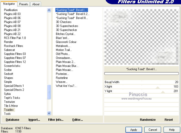
Task: Select Old Photo... filter
Action: pos(63,54)
